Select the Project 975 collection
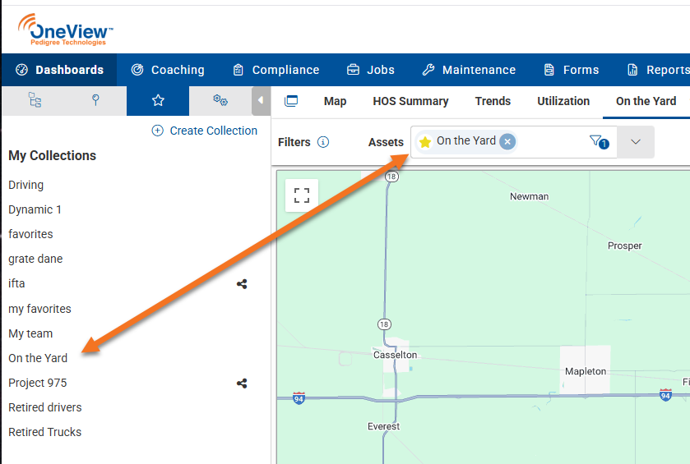Viewport: 690px width, 464px height. click(37, 383)
